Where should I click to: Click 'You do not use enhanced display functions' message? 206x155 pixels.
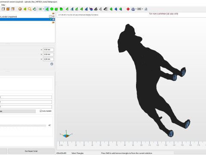coord(82,15)
